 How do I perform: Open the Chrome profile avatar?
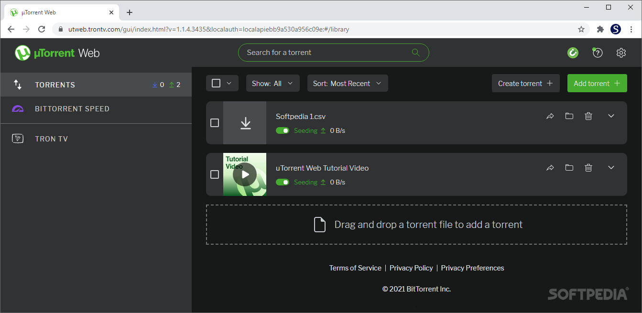pos(616,29)
